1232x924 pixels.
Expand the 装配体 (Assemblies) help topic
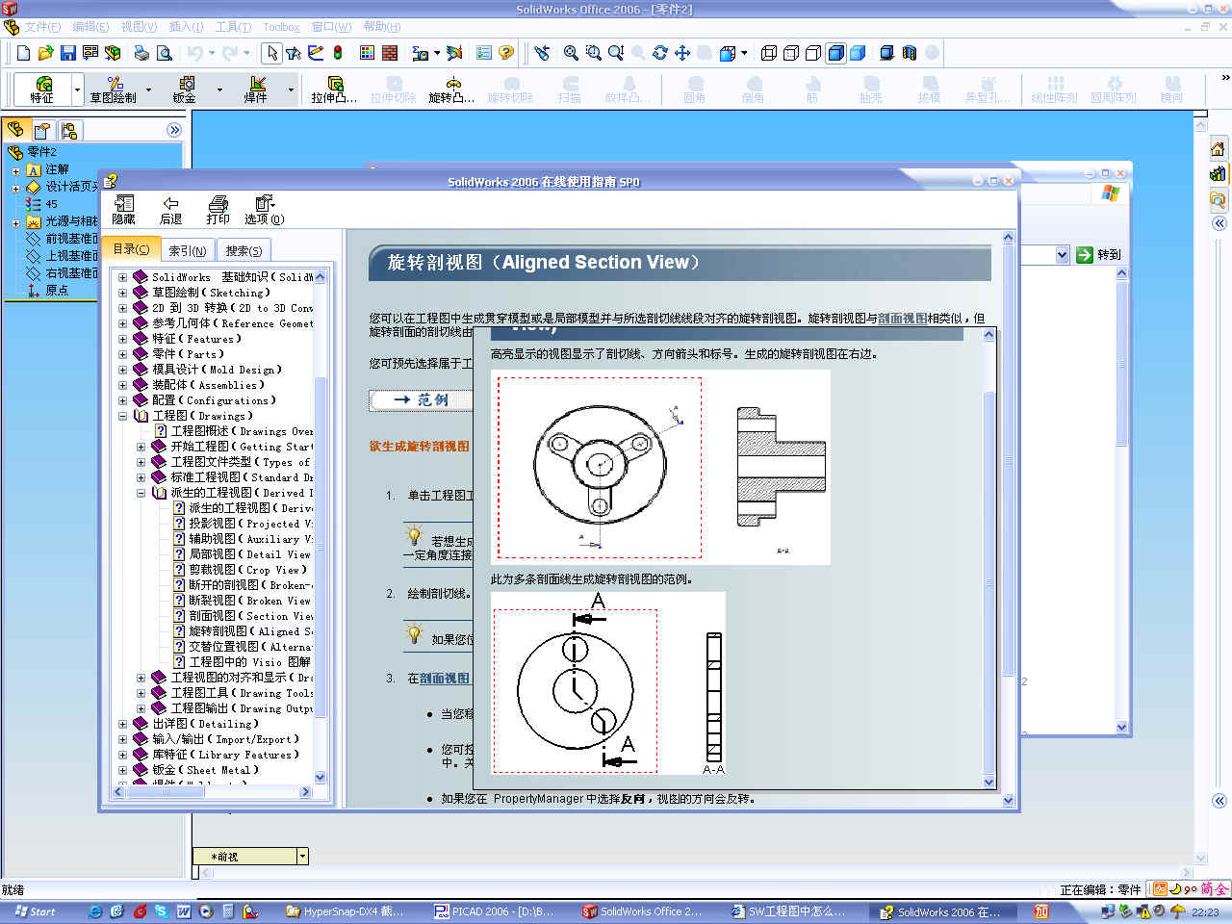122,385
